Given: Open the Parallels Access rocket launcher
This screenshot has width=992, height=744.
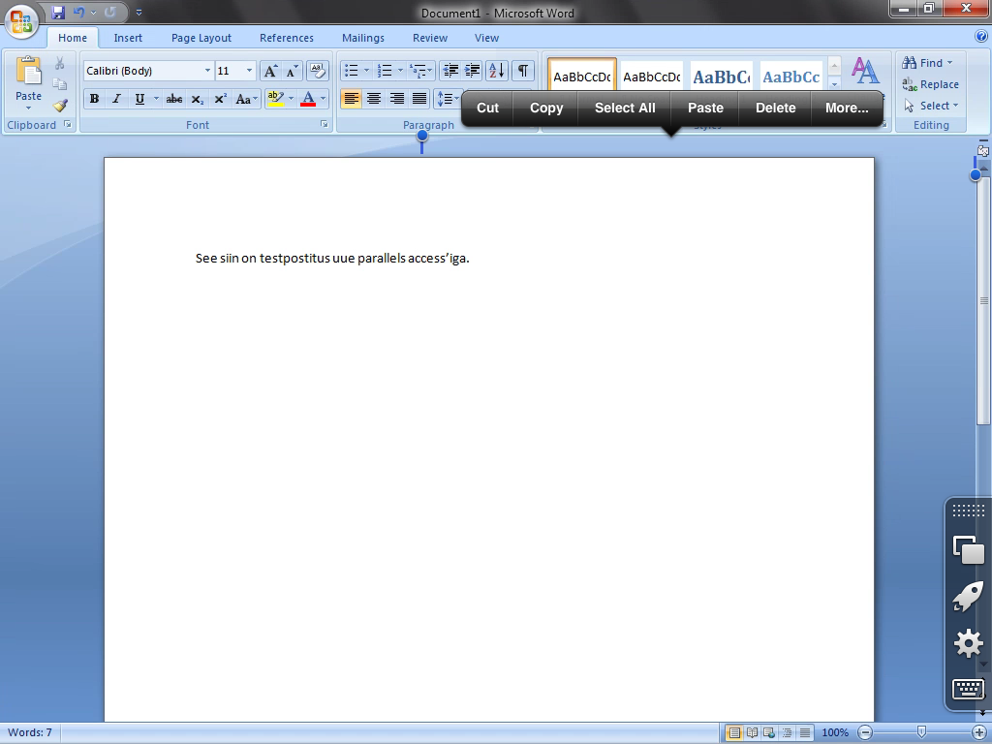Looking at the screenshot, I should coord(968,597).
